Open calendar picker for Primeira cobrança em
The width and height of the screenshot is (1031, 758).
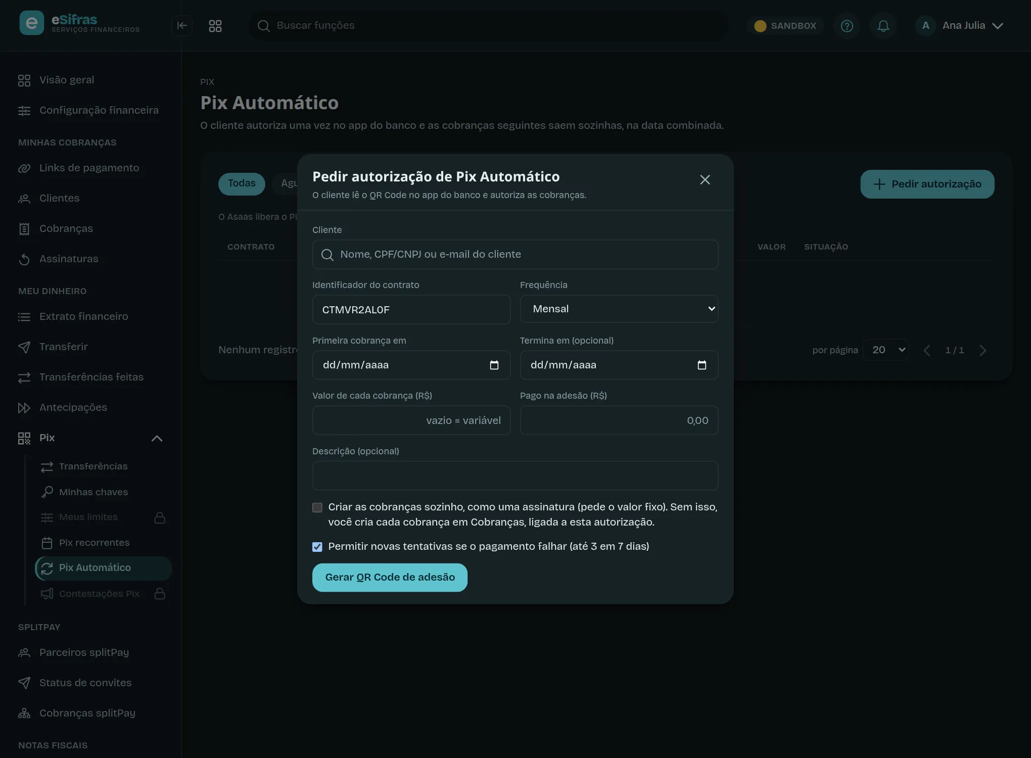(x=494, y=365)
